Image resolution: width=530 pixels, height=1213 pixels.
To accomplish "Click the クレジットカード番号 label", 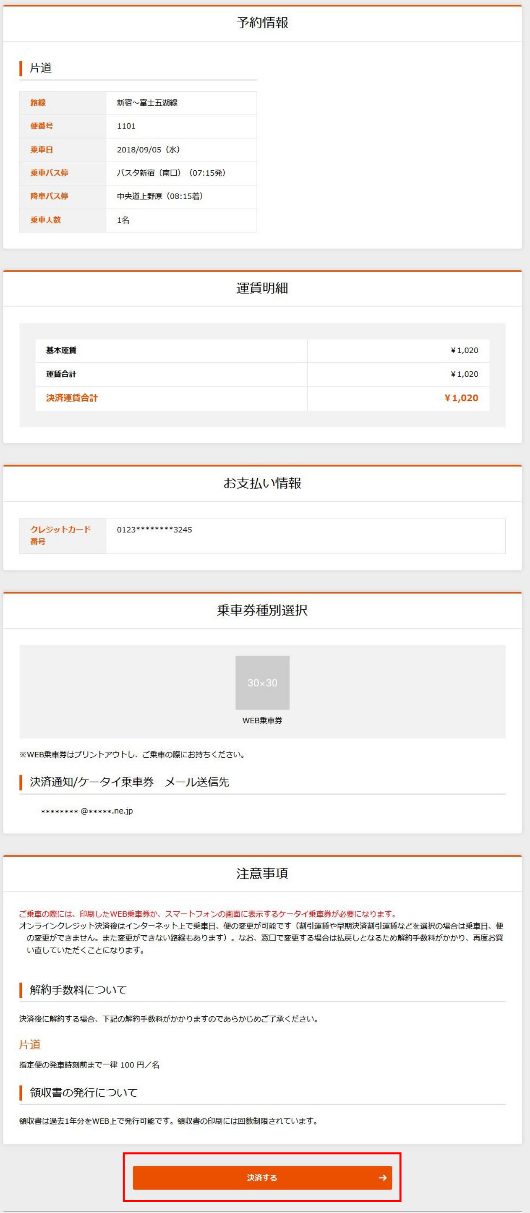I will 61,536.
